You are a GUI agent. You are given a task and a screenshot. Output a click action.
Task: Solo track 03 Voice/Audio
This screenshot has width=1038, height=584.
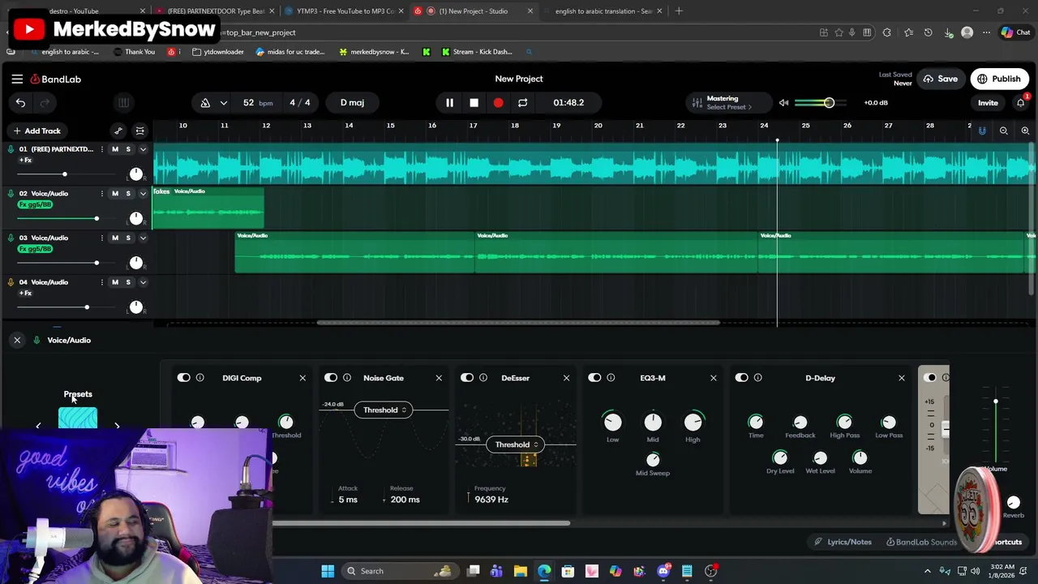tap(128, 238)
